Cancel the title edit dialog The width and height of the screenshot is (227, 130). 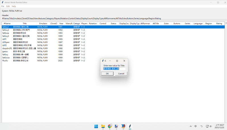click(x=121, y=74)
